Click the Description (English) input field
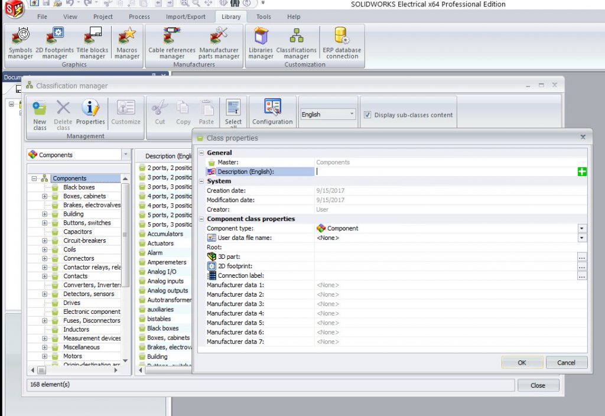 coord(445,172)
